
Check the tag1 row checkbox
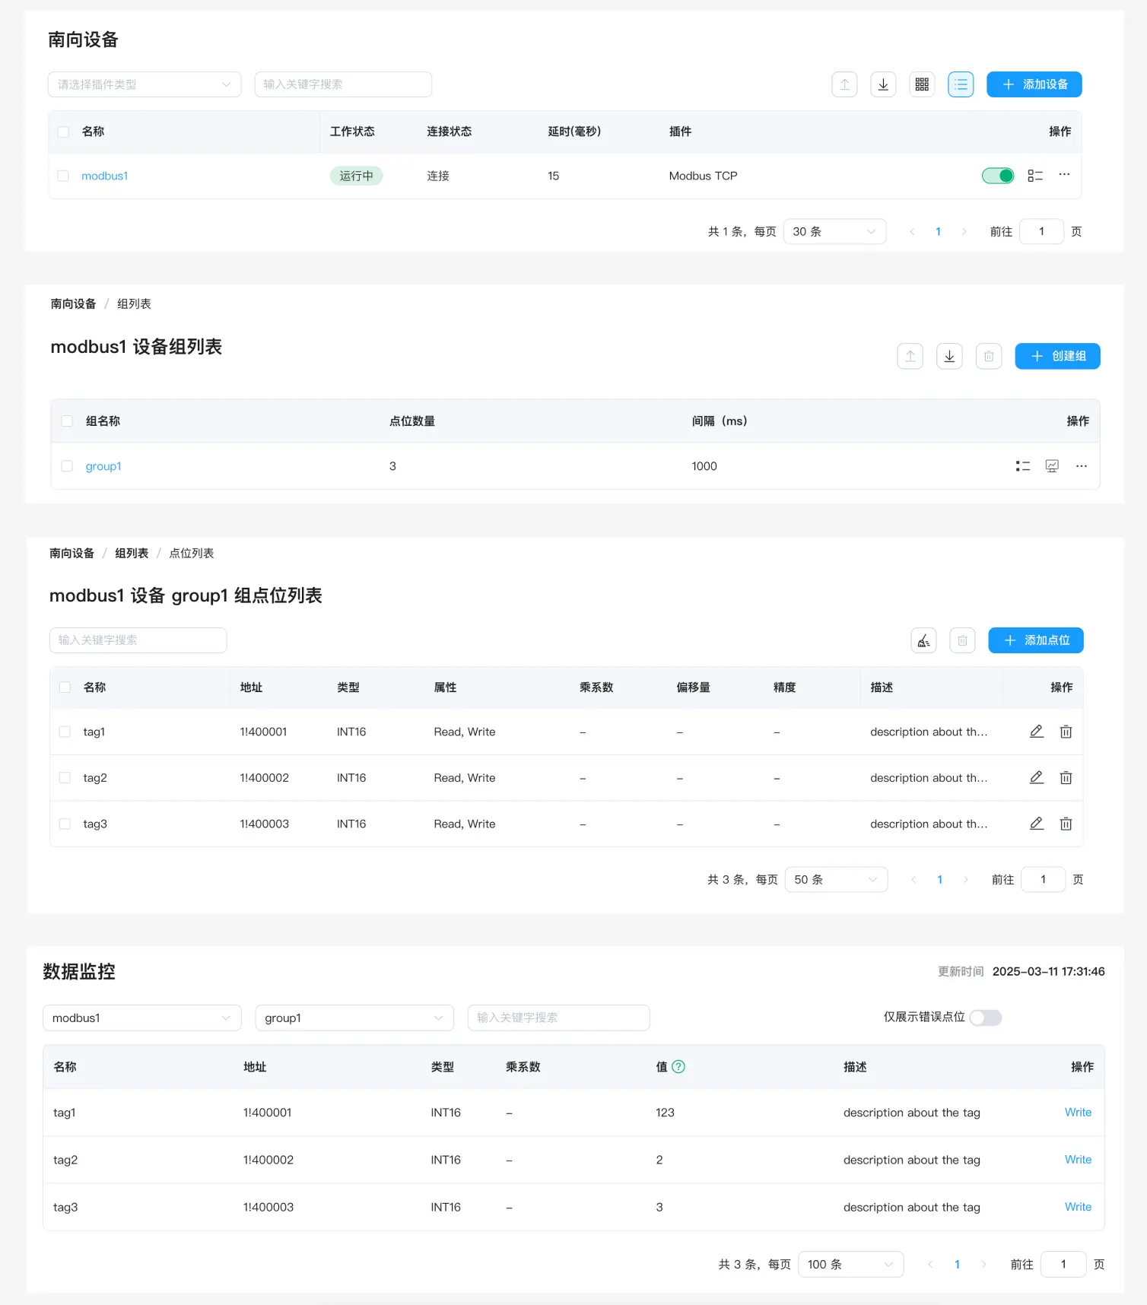65,732
